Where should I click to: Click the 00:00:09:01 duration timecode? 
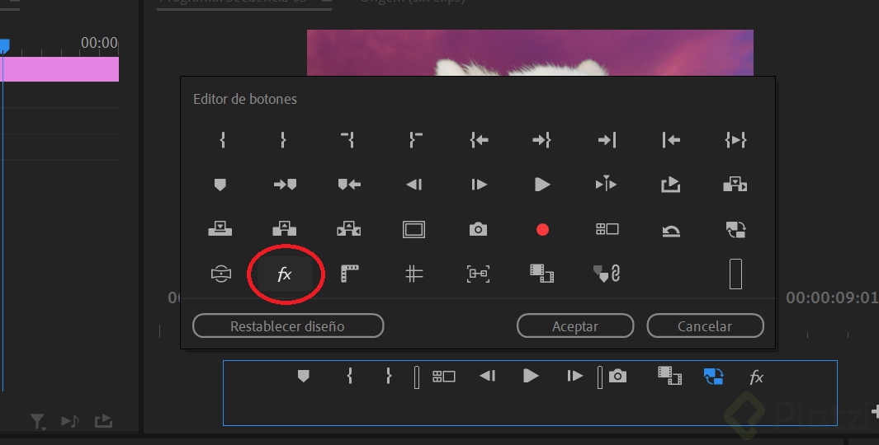832,297
